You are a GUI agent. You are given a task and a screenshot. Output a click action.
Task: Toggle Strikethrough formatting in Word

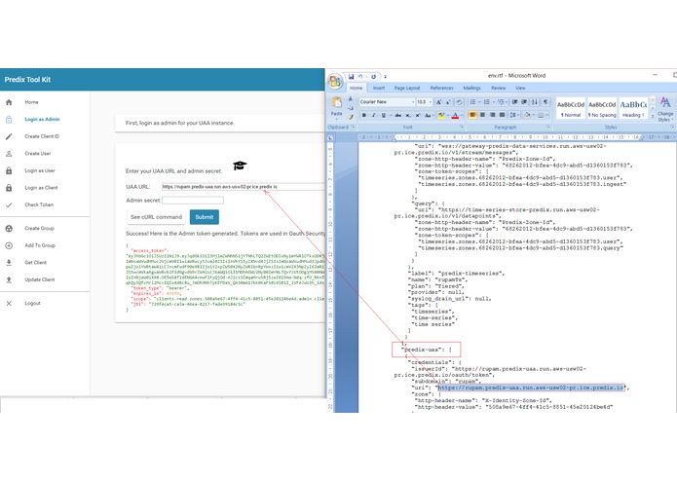[398, 115]
